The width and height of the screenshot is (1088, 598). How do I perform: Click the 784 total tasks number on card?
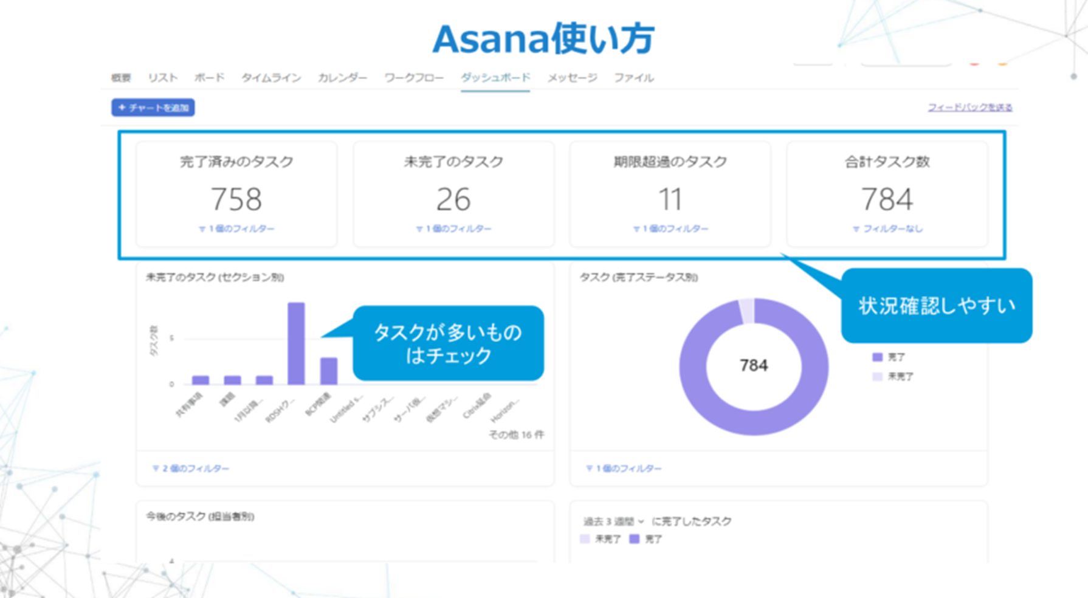click(x=887, y=199)
